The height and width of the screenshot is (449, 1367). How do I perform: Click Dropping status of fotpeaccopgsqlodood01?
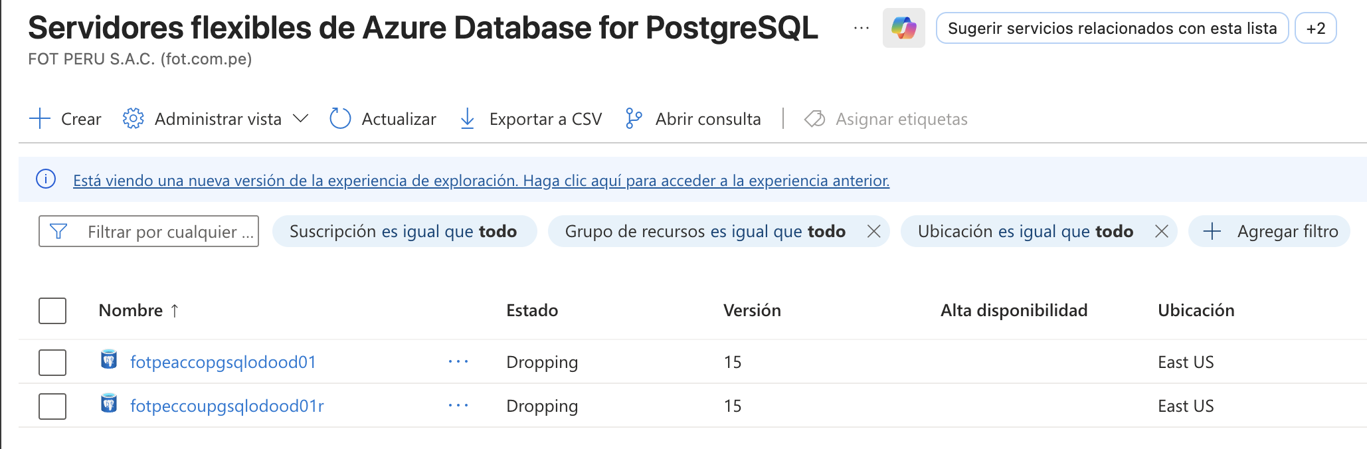pyautogui.click(x=542, y=362)
